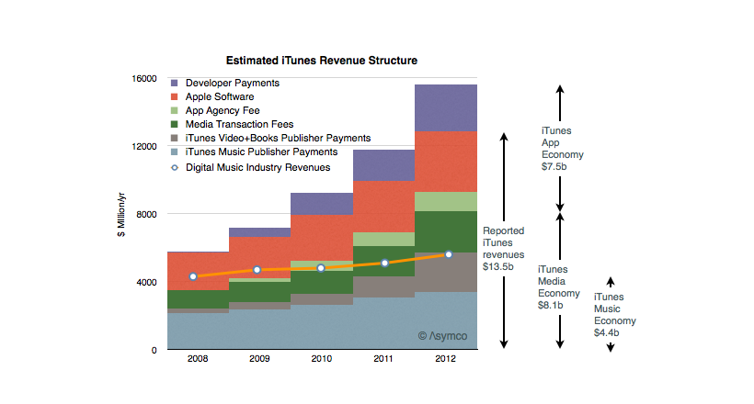Click the 2008 Media Transaction Fees green segment
Image resolution: width=754 pixels, height=404 pixels.
pos(198,299)
